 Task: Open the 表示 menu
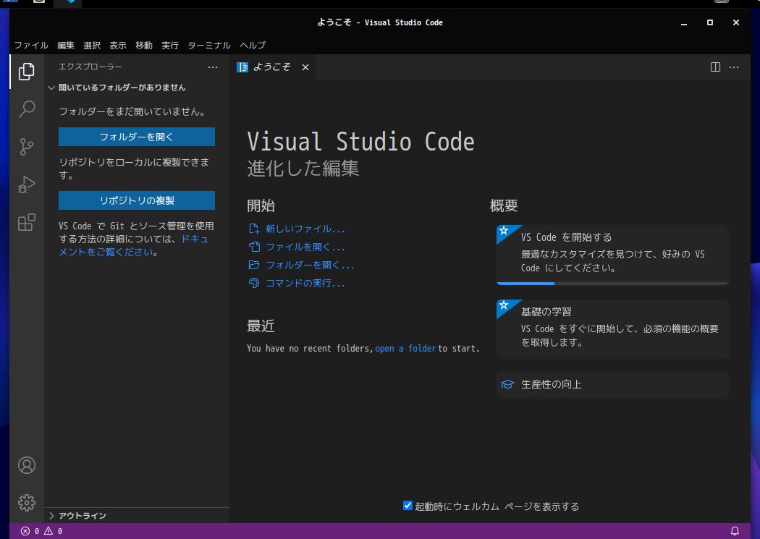pyautogui.click(x=118, y=45)
